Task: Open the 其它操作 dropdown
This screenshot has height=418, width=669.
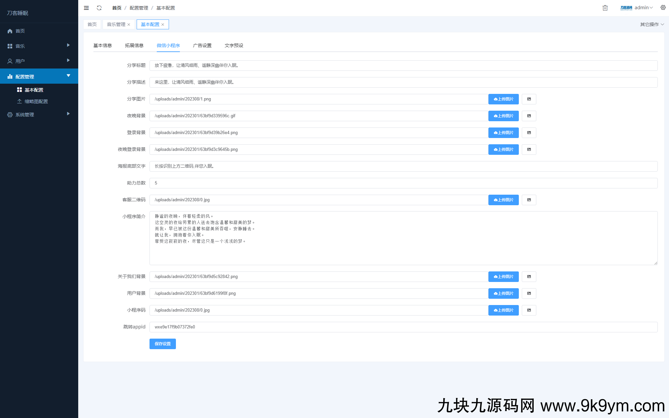Action: pos(652,24)
